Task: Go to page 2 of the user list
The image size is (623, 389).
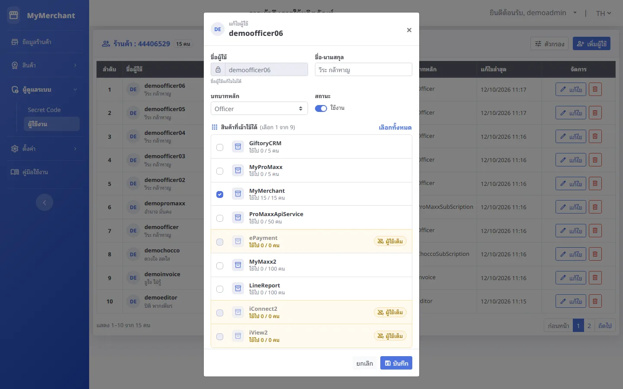Action: (x=589, y=325)
